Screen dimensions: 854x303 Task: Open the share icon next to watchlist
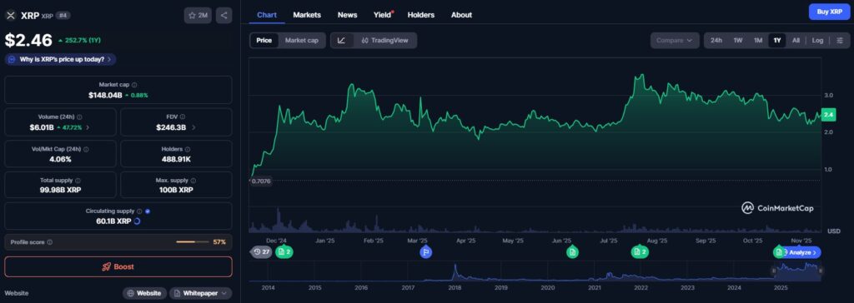click(224, 15)
